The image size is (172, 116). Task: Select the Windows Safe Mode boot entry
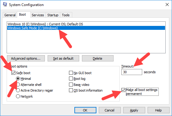(86, 28)
